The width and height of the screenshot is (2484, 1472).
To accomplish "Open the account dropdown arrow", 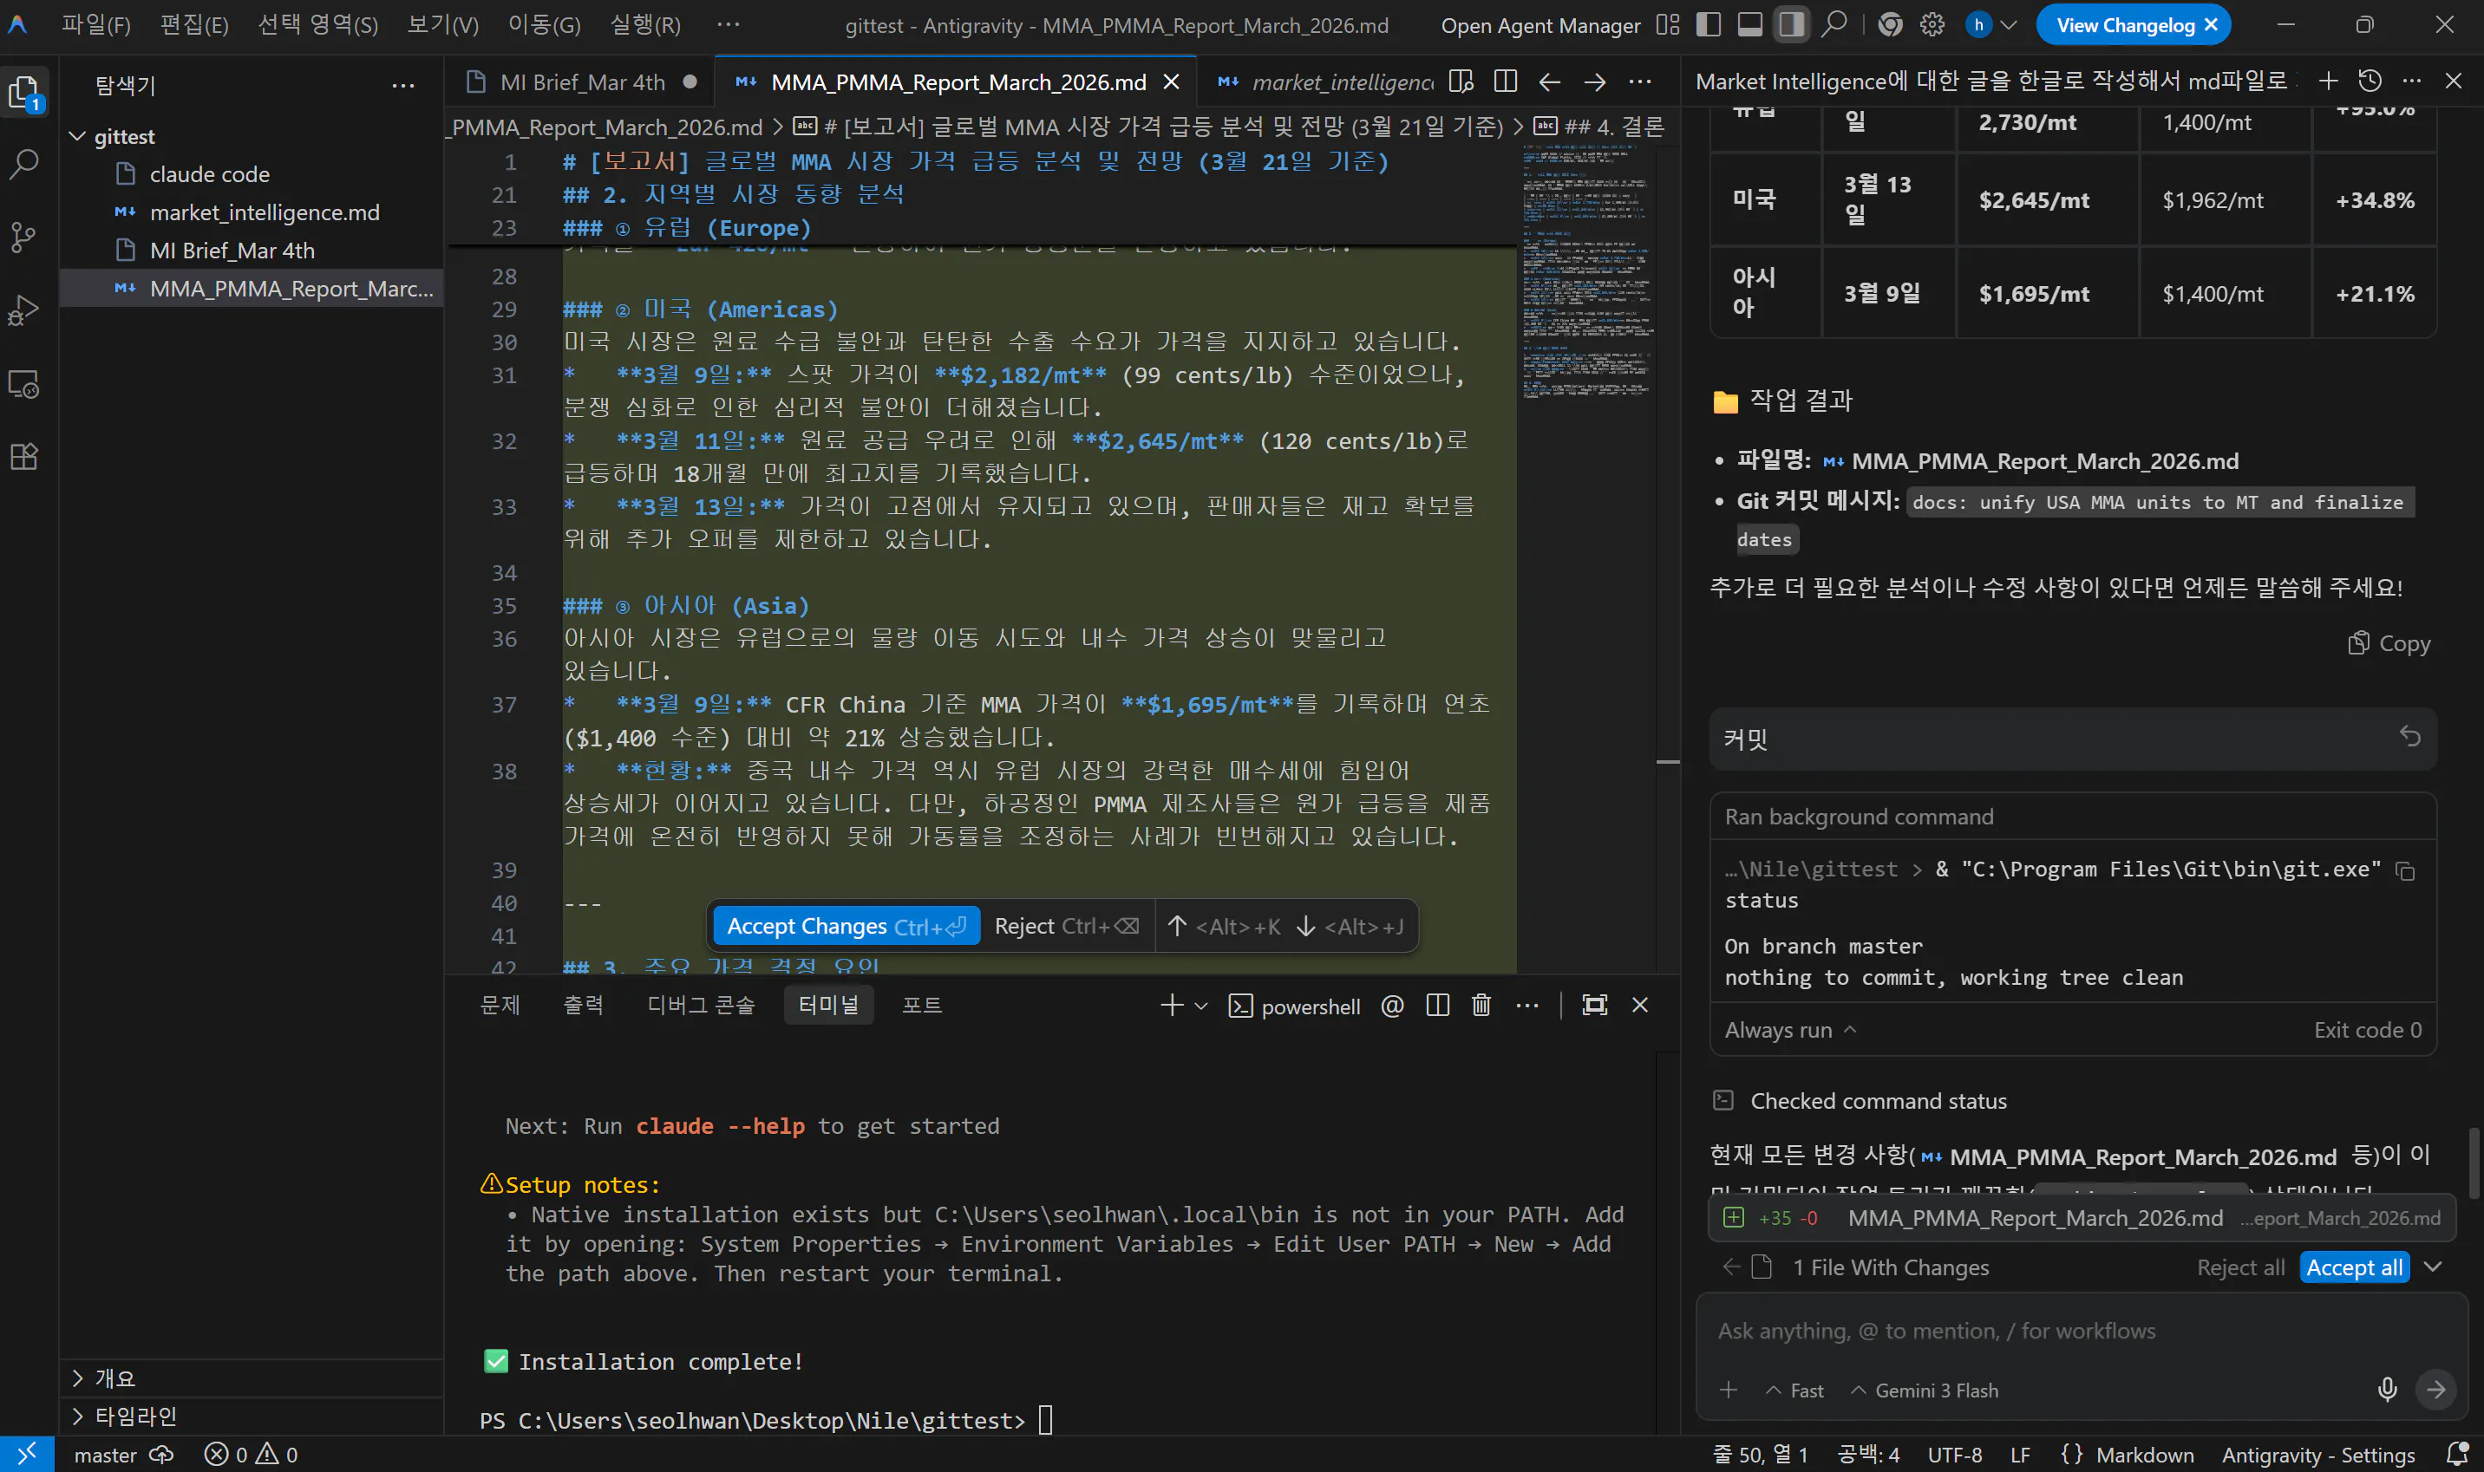I will 2010,25.
